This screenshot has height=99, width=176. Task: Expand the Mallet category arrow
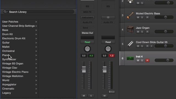click(x=36, y=47)
